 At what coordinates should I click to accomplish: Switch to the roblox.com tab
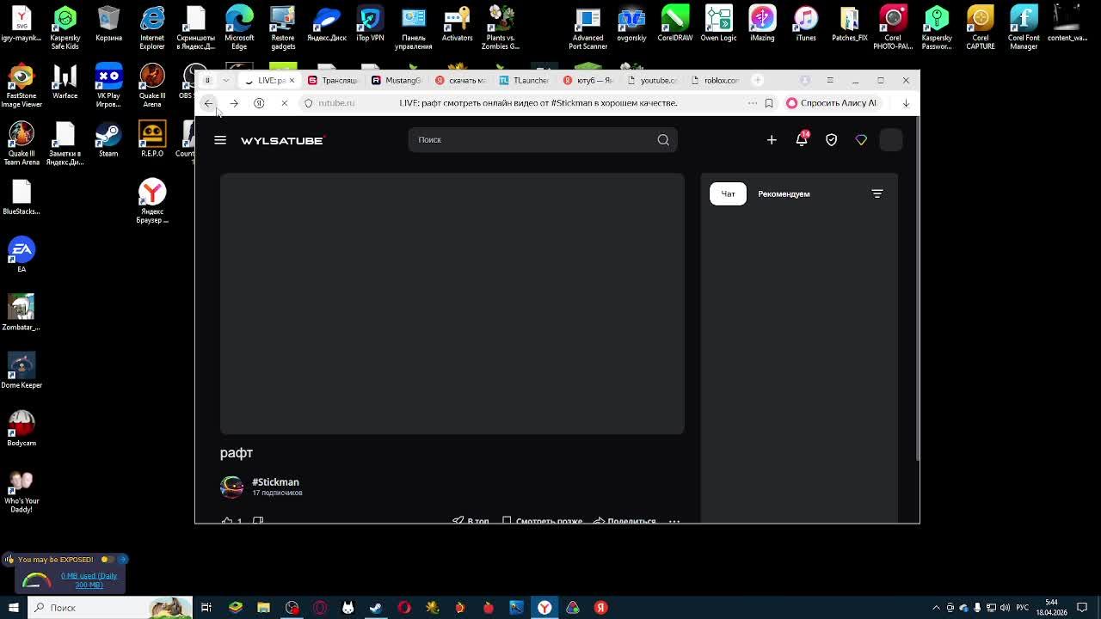pyautogui.click(x=715, y=80)
